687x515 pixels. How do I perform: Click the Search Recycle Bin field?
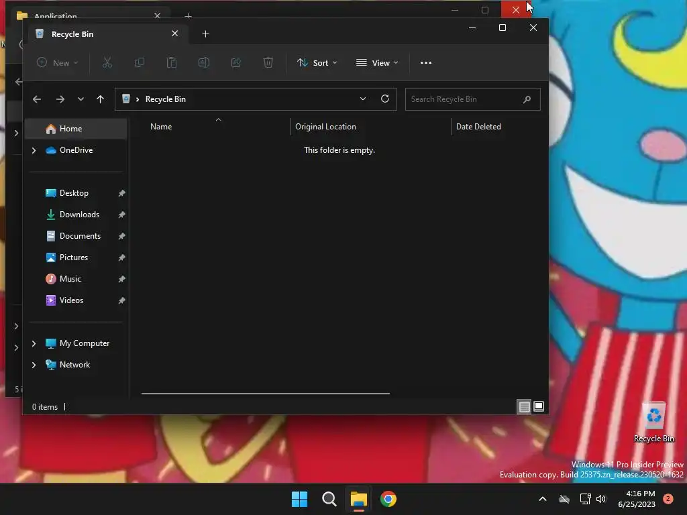click(472, 99)
